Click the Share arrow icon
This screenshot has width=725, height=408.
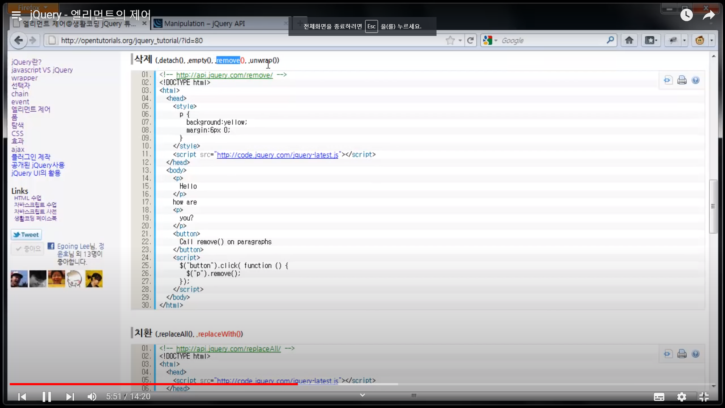pyautogui.click(x=709, y=15)
